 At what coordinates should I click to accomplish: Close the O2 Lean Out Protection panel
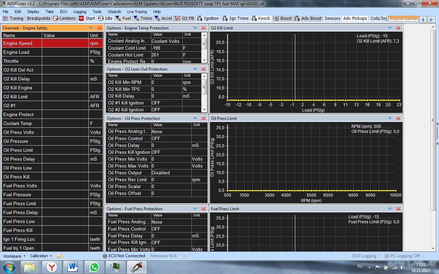[203, 69]
